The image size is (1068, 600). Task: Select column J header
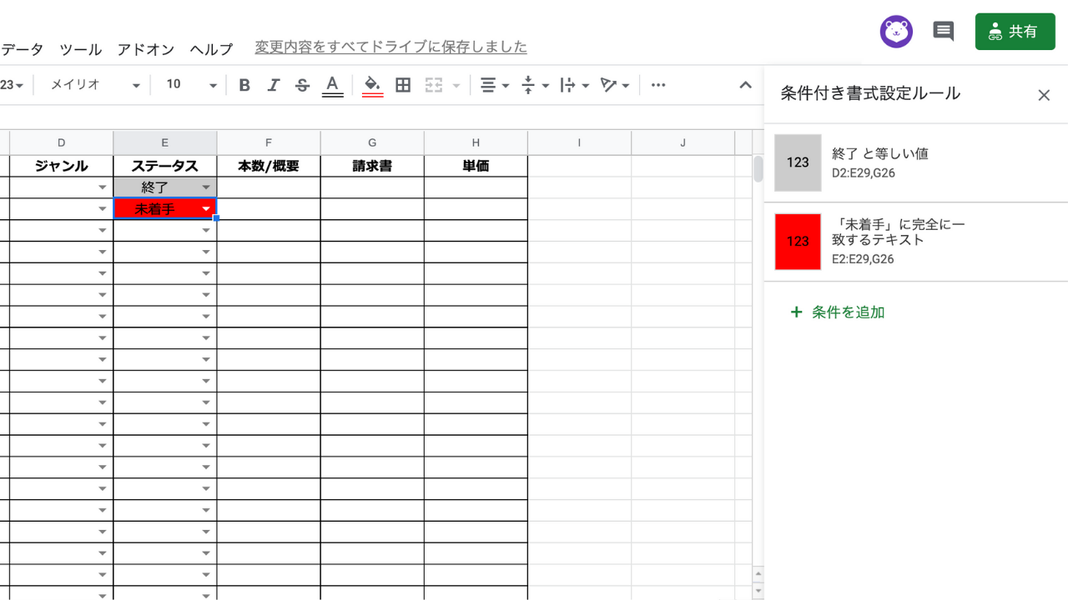(x=683, y=142)
